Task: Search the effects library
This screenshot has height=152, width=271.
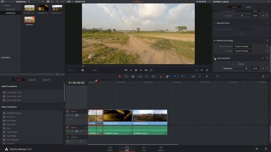Action: 57,74
